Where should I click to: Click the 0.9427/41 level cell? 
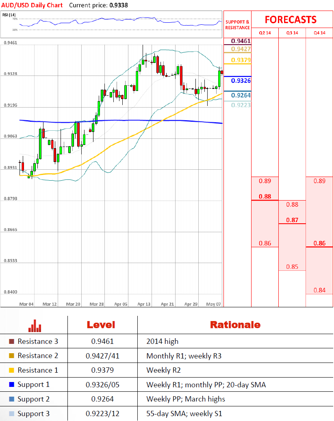coord(102,356)
